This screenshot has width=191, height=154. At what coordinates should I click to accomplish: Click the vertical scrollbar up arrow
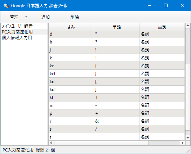[188, 26]
